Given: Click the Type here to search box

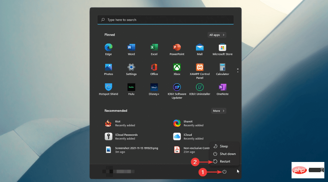Looking at the screenshot, I should (165, 20).
